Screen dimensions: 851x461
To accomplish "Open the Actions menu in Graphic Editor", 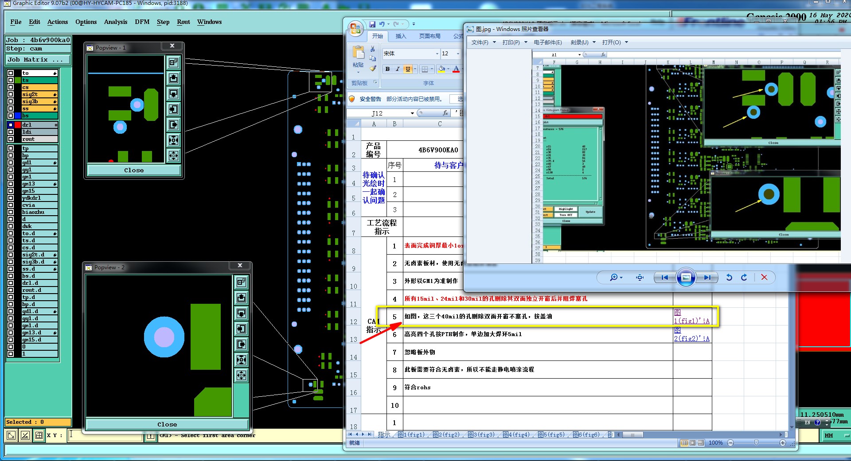I will coord(58,22).
